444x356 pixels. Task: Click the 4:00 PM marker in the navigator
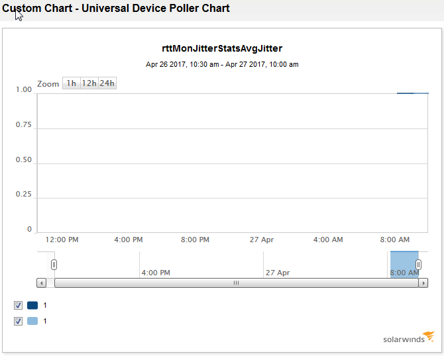[156, 273]
